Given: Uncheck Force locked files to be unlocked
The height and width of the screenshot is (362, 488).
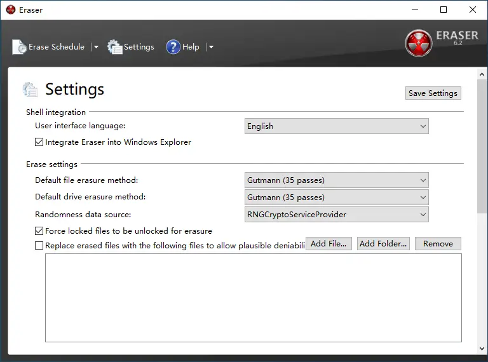Looking at the screenshot, I should point(39,231).
